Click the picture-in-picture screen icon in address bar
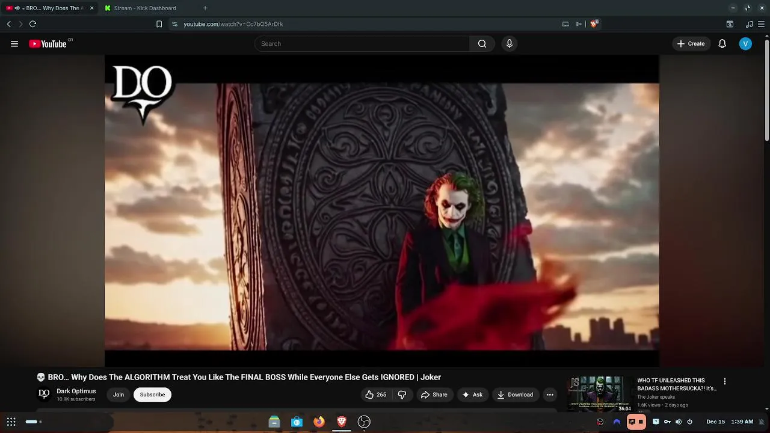770x433 pixels. point(565,24)
